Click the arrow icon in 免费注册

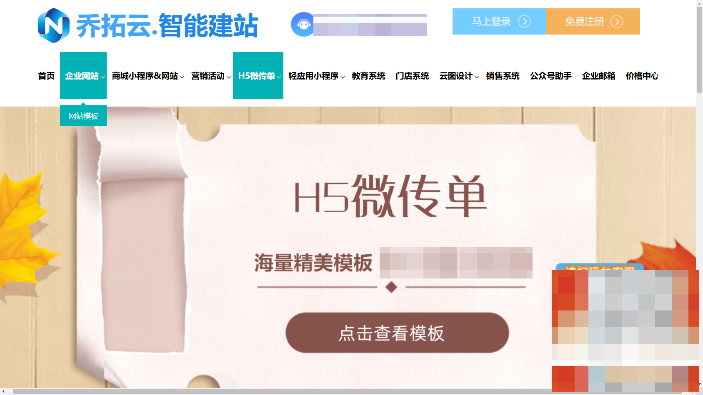point(616,21)
